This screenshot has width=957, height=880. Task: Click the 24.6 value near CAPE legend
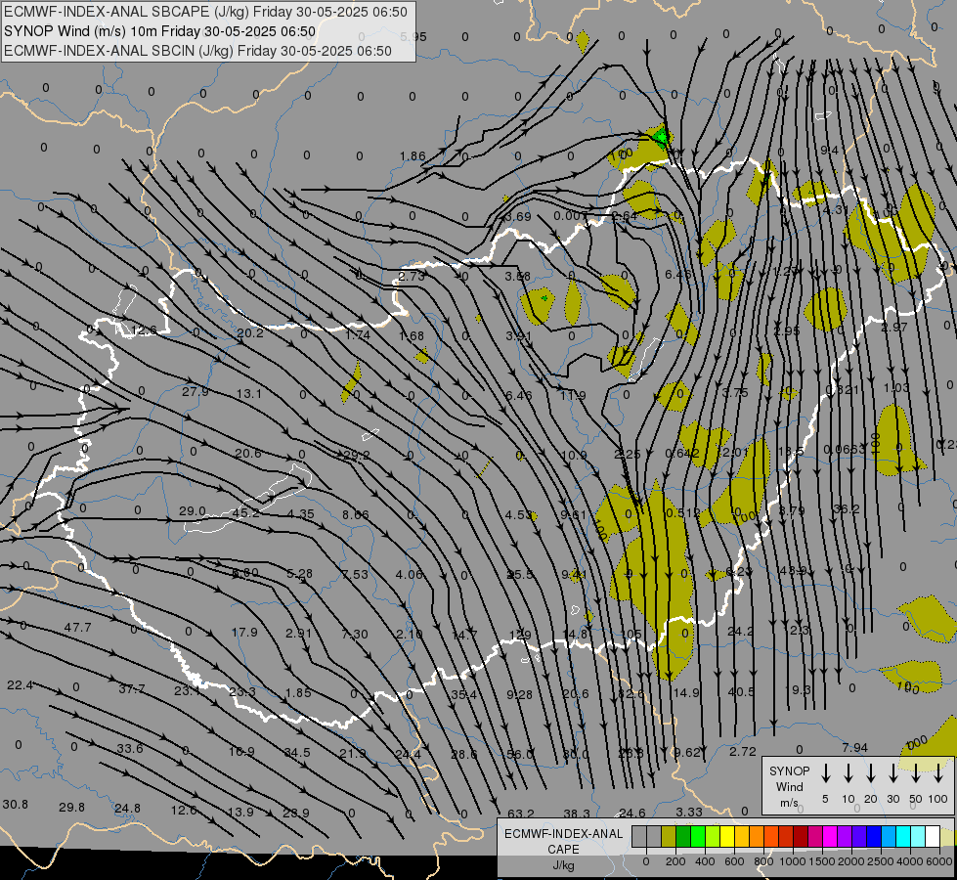632,813
